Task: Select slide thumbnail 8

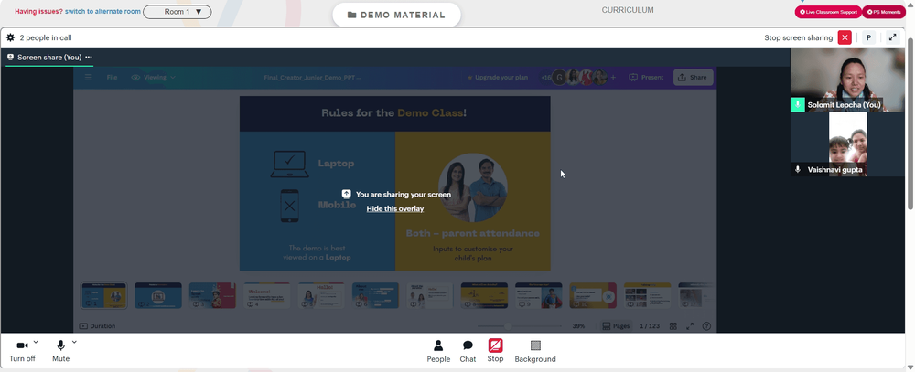Action: click(x=484, y=295)
